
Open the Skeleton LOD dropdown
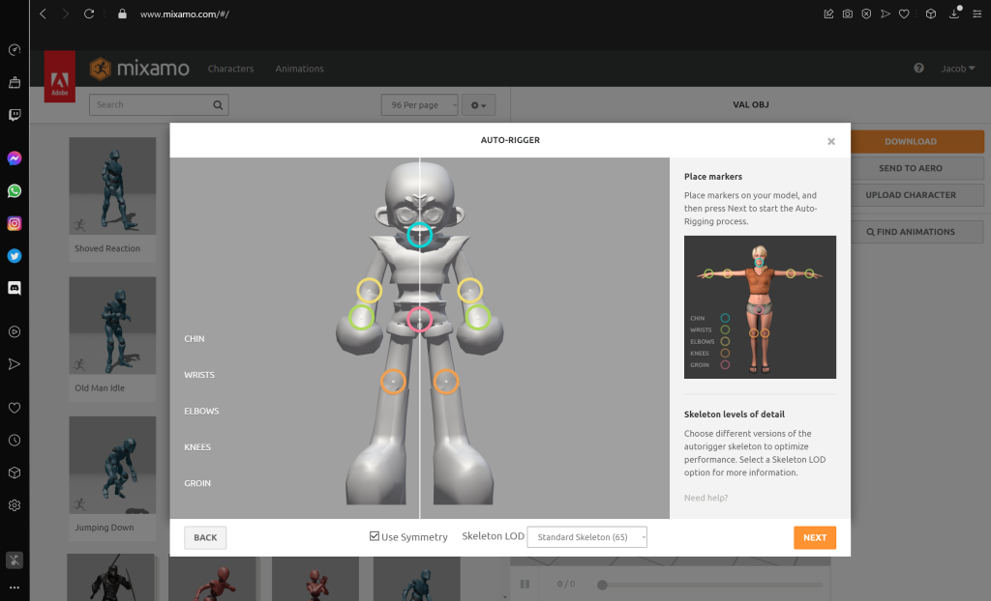coord(586,537)
